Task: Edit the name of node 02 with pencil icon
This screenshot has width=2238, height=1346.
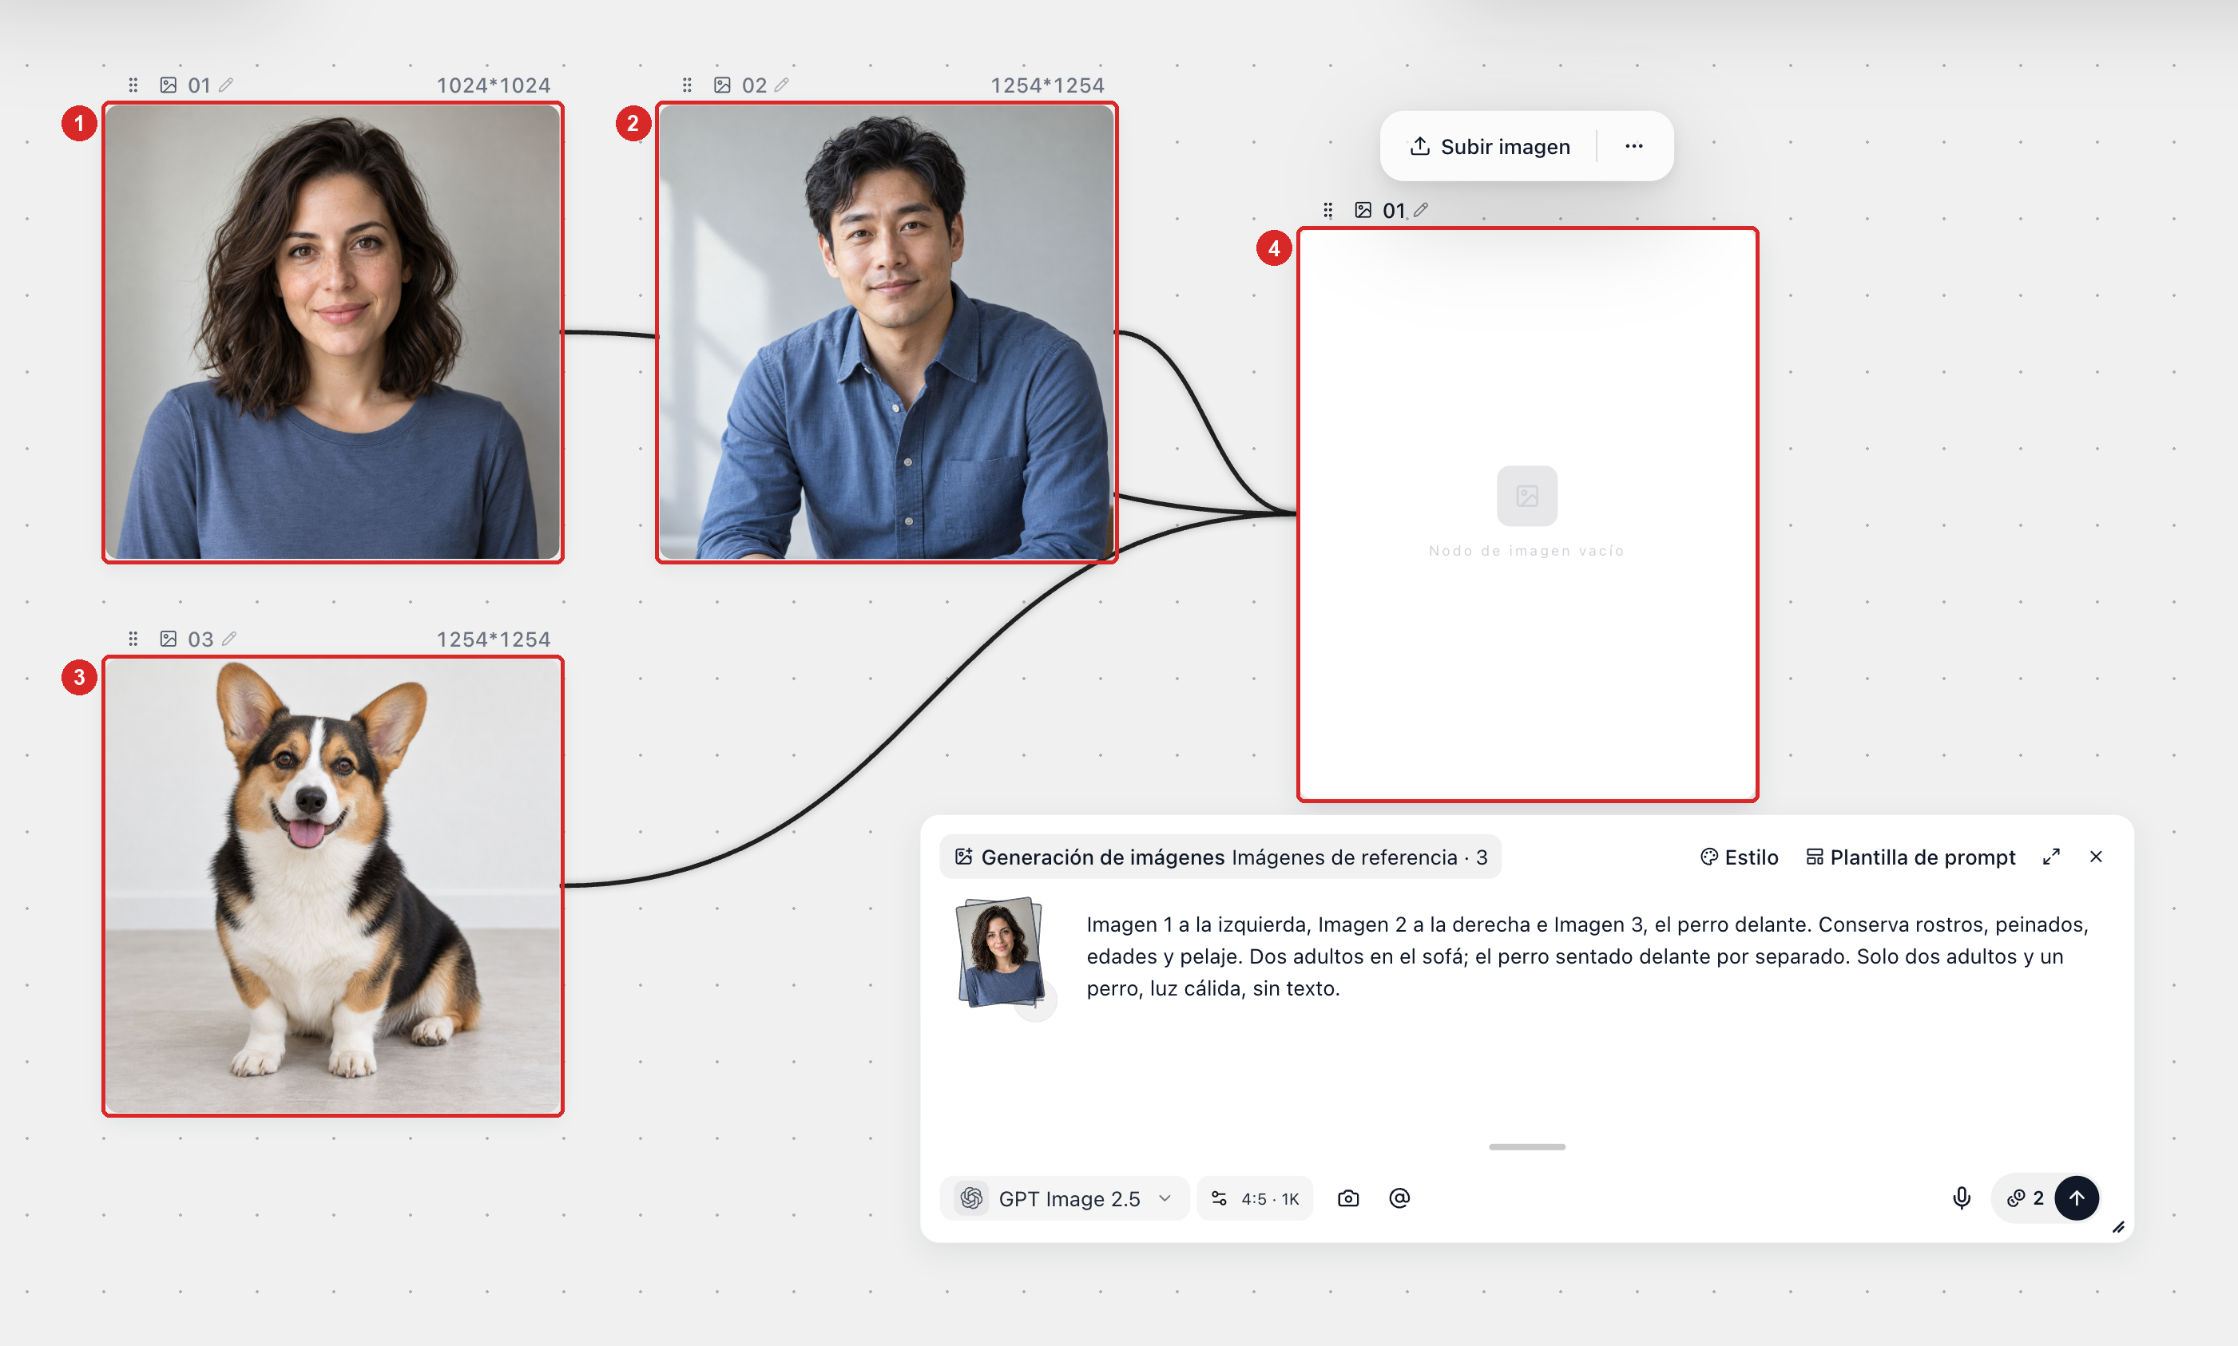Action: tap(782, 85)
